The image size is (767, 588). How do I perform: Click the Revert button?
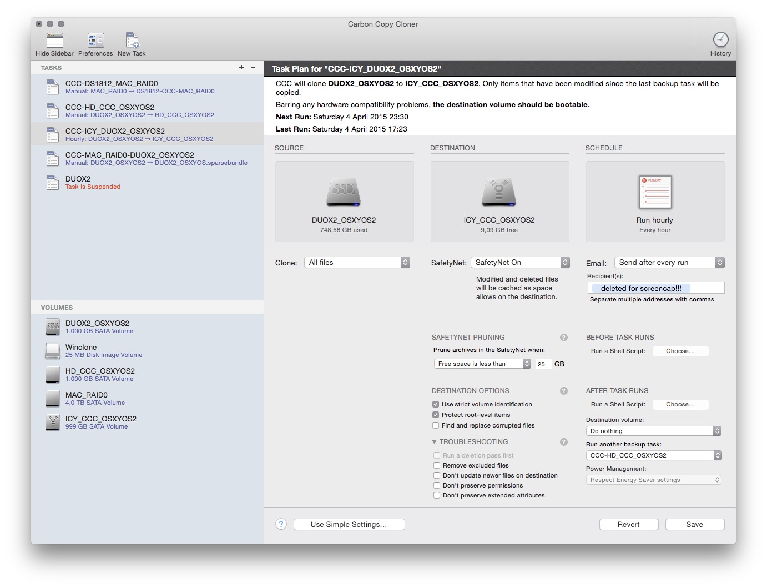(629, 524)
